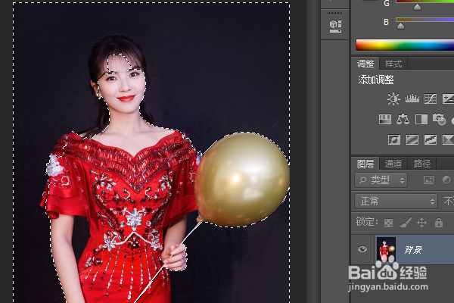Switch to the 样式 tab
The width and height of the screenshot is (454, 303).
click(393, 64)
